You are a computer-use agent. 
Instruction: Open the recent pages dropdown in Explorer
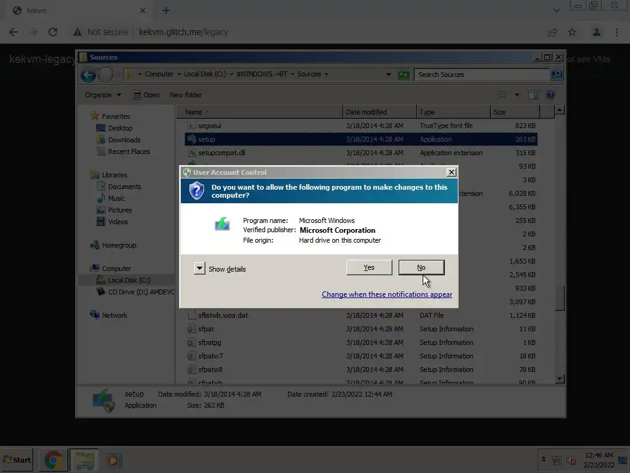118,75
